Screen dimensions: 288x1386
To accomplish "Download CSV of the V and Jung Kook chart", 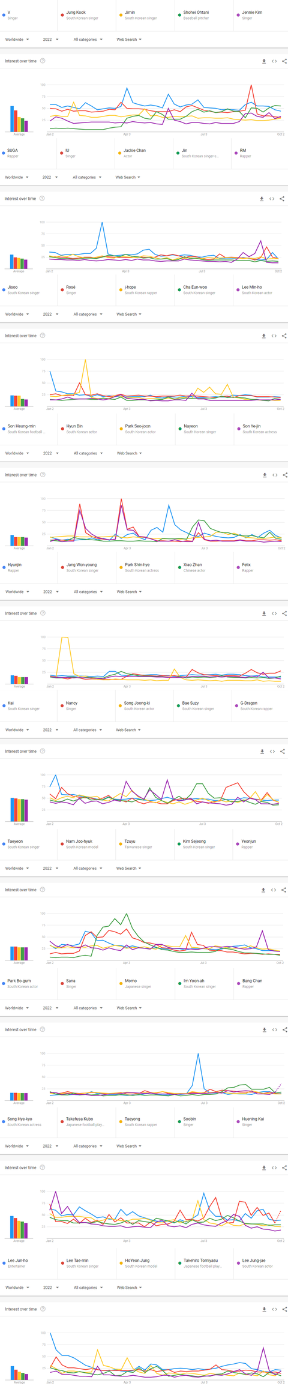I will 264,61.
